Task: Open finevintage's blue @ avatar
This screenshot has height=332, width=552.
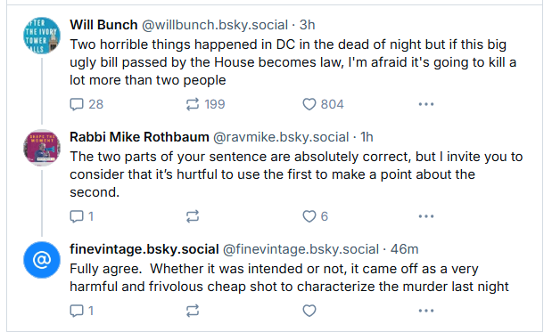Action: pos(42,260)
